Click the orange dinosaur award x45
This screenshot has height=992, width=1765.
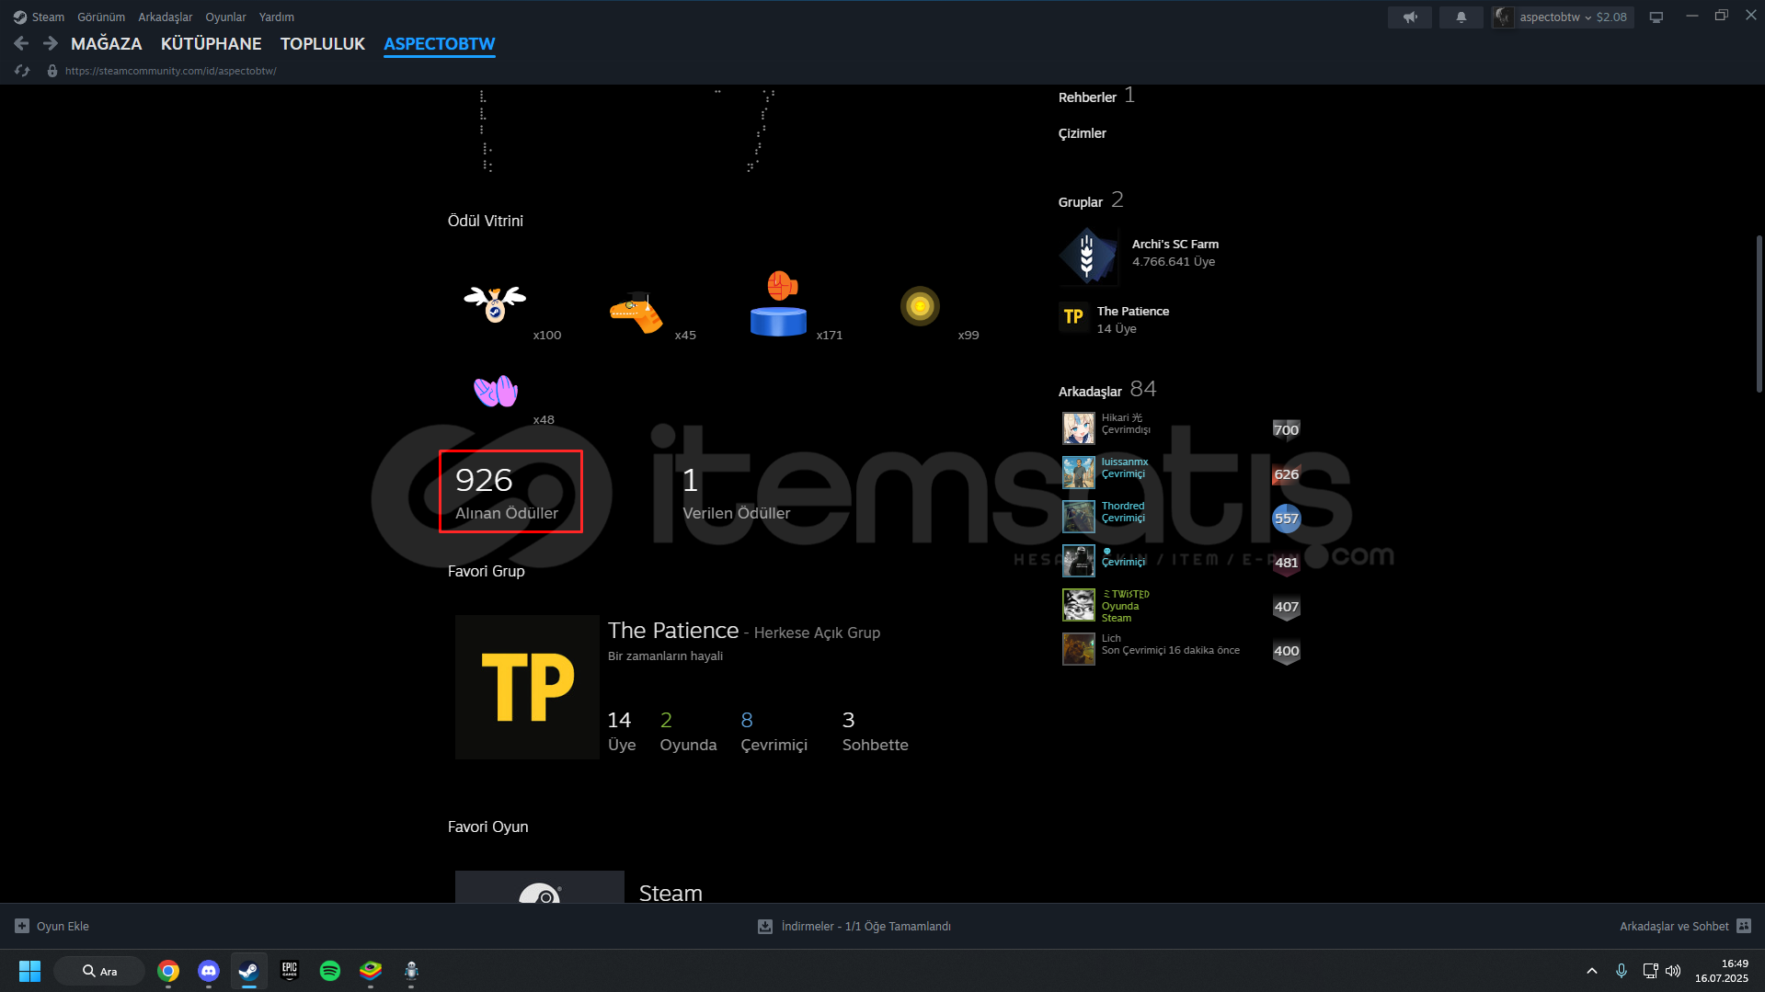(x=636, y=313)
